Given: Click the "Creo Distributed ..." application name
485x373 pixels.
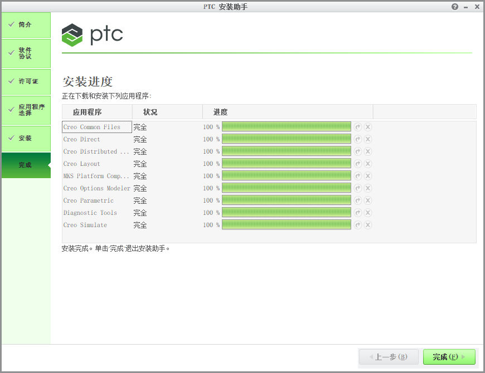Looking at the screenshot, I should [96, 151].
